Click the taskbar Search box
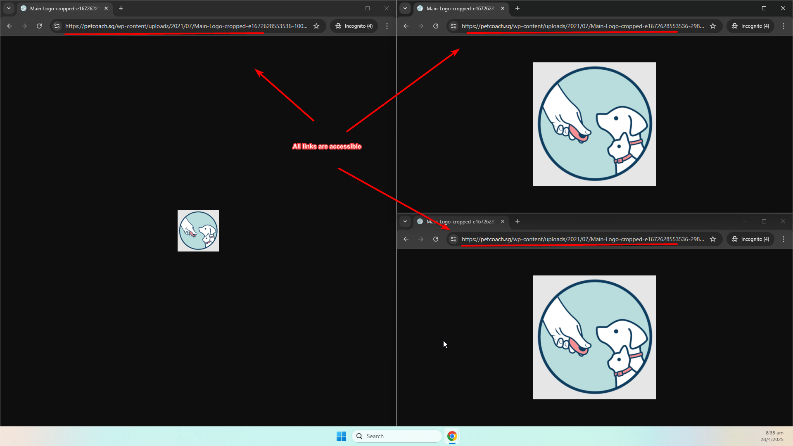The height and width of the screenshot is (446, 793). pyautogui.click(x=396, y=436)
